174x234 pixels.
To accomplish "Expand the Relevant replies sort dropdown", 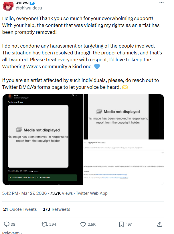I will point(12,232).
